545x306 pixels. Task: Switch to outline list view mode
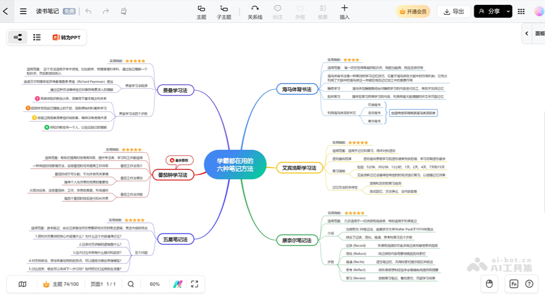coord(37,37)
